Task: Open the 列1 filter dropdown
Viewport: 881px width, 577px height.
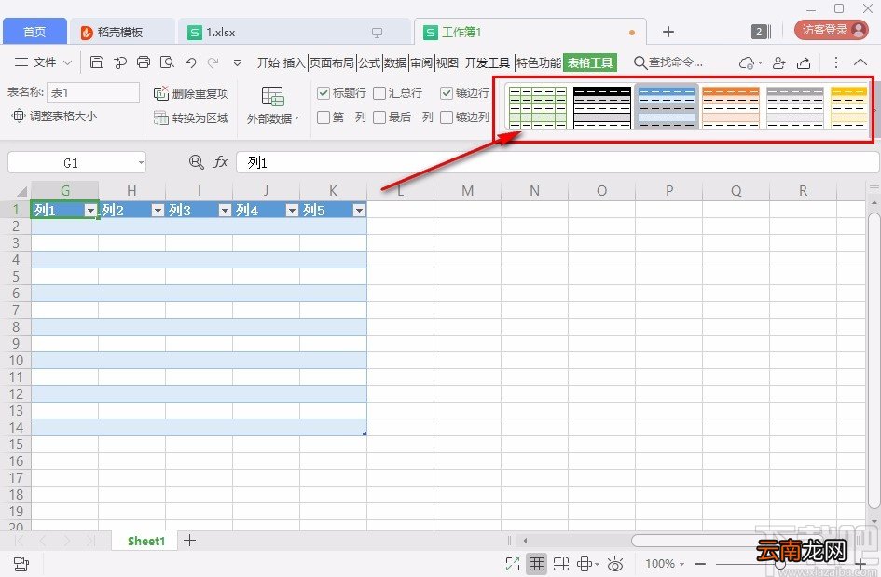Action: [x=90, y=210]
